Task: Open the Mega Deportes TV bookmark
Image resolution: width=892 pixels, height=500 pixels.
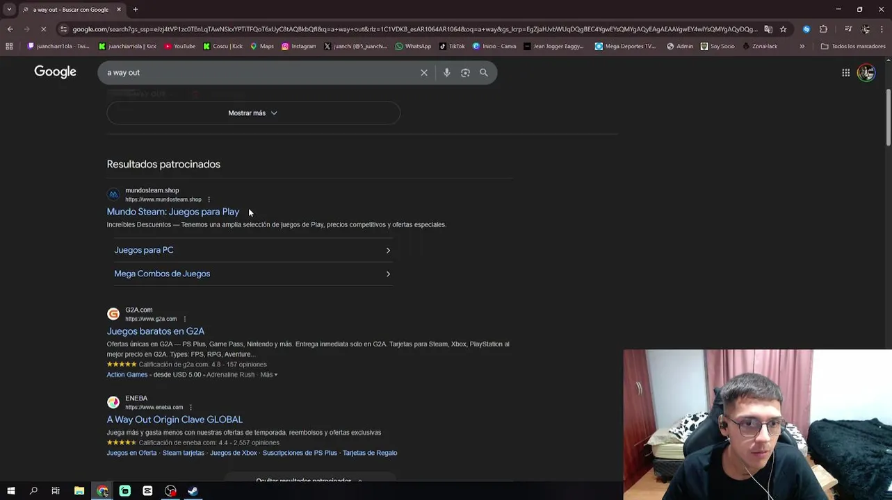Action: point(625,46)
